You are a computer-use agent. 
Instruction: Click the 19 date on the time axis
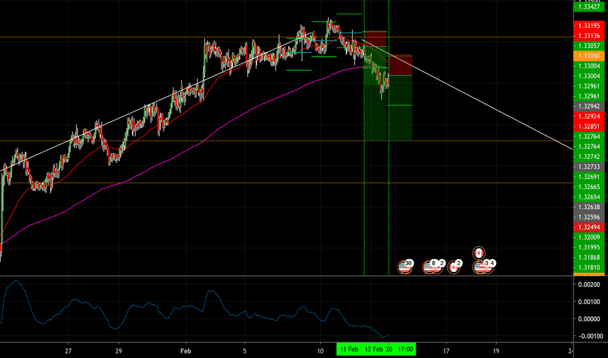(x=496, y=351)
